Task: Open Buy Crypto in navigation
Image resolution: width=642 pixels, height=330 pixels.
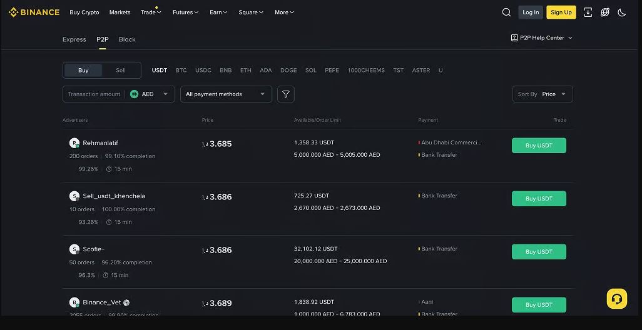Action: point(84,12)
